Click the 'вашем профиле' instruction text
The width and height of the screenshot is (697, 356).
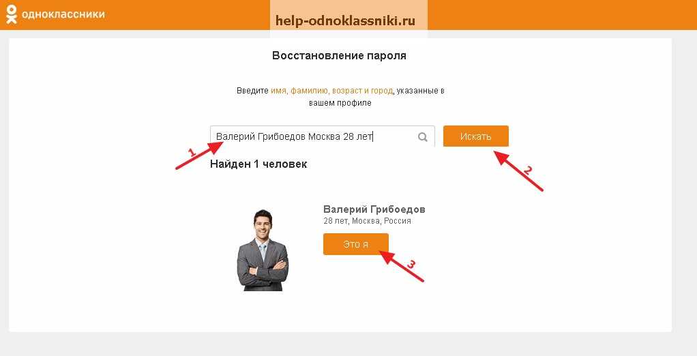click(340, 103)
